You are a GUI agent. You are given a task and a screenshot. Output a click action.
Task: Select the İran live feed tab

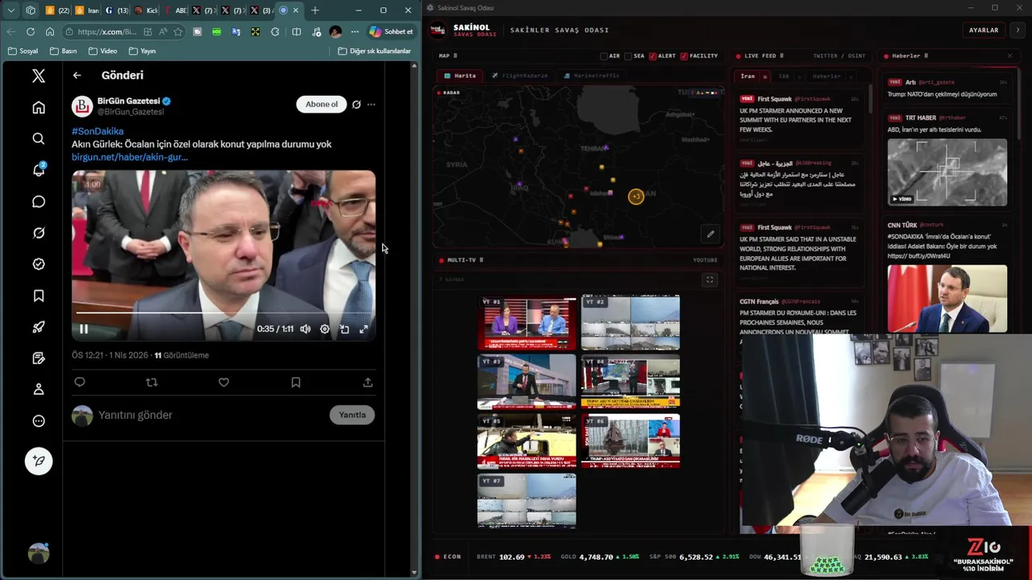click(748, 77)
